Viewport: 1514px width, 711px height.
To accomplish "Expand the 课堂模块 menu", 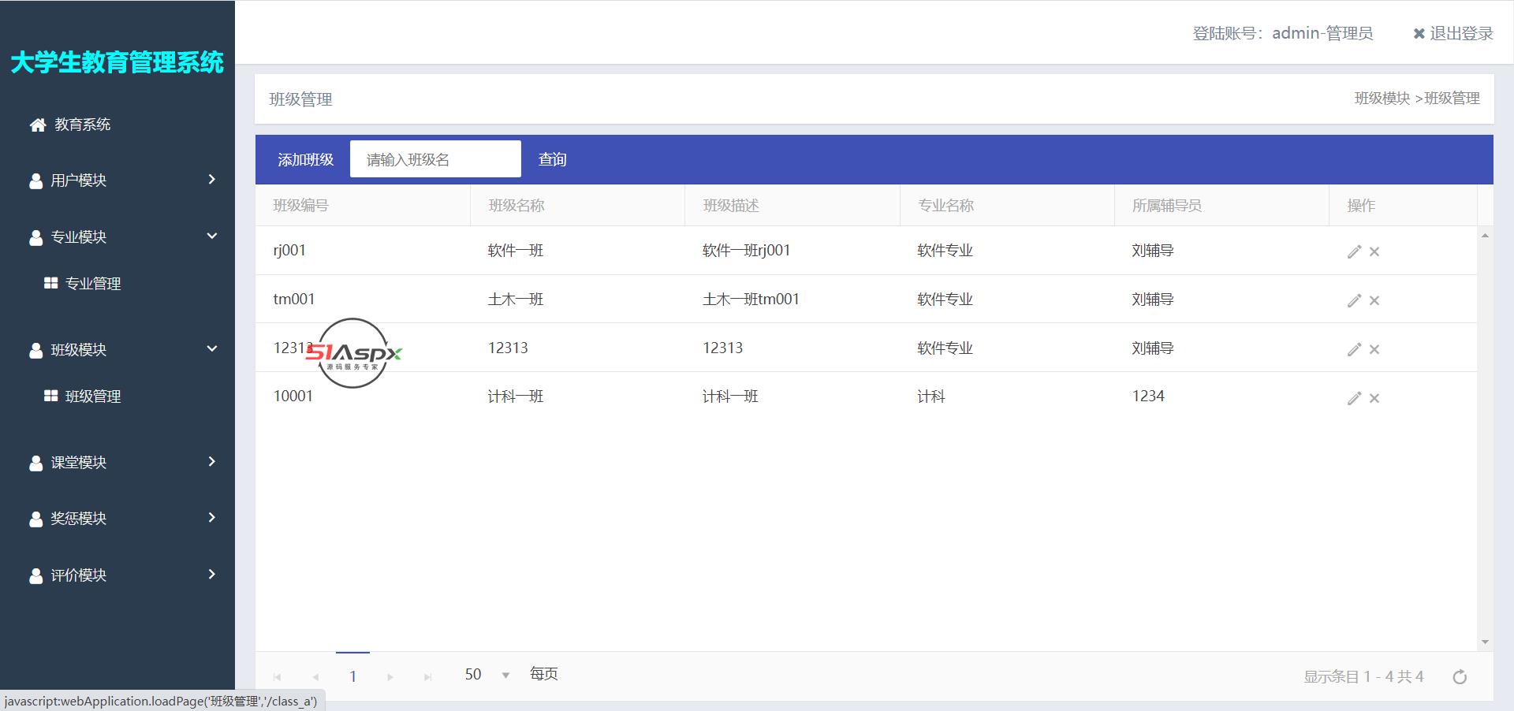I will [118, 462].
